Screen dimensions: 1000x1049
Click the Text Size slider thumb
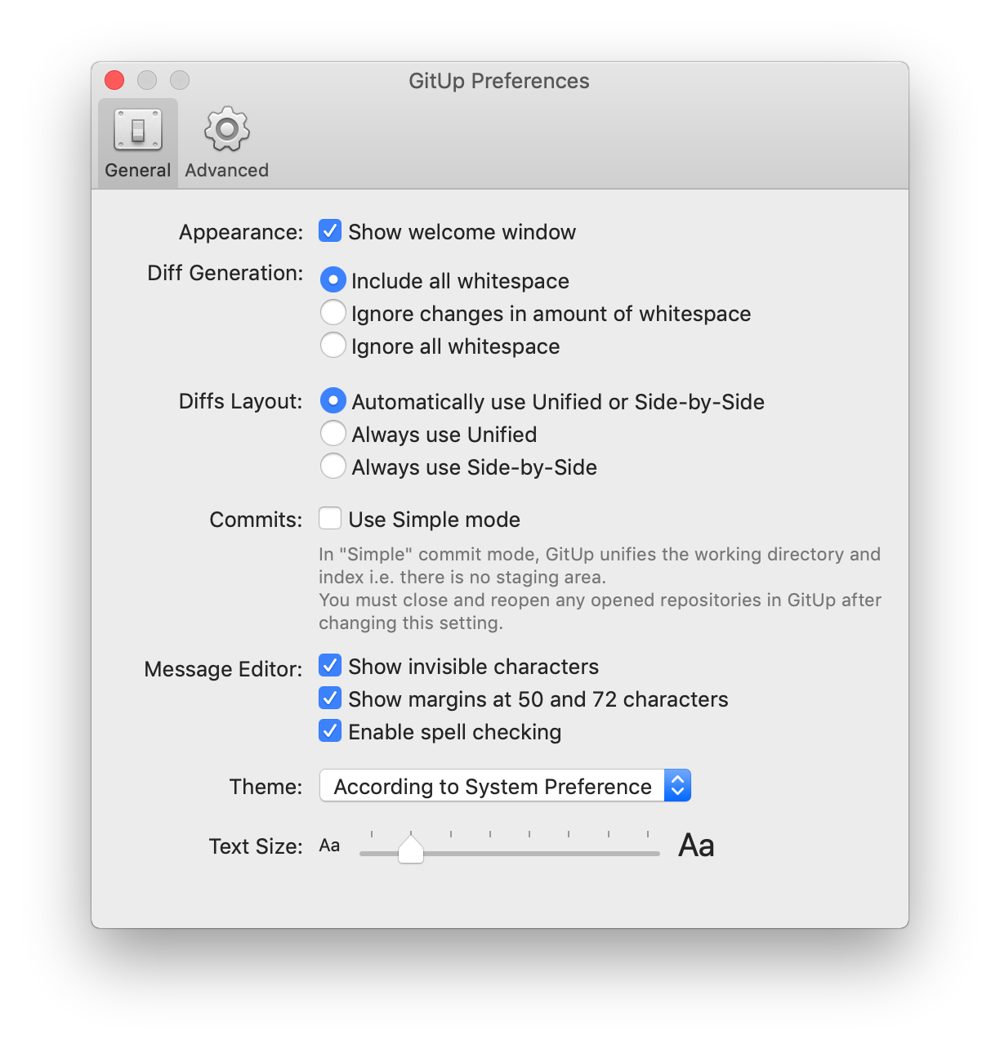pyautogui.click(x=411, y=849)
